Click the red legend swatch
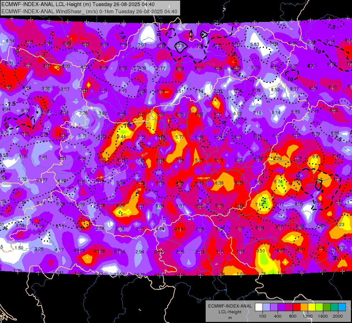Screen dimensions: 352x323 pos(297,307)
